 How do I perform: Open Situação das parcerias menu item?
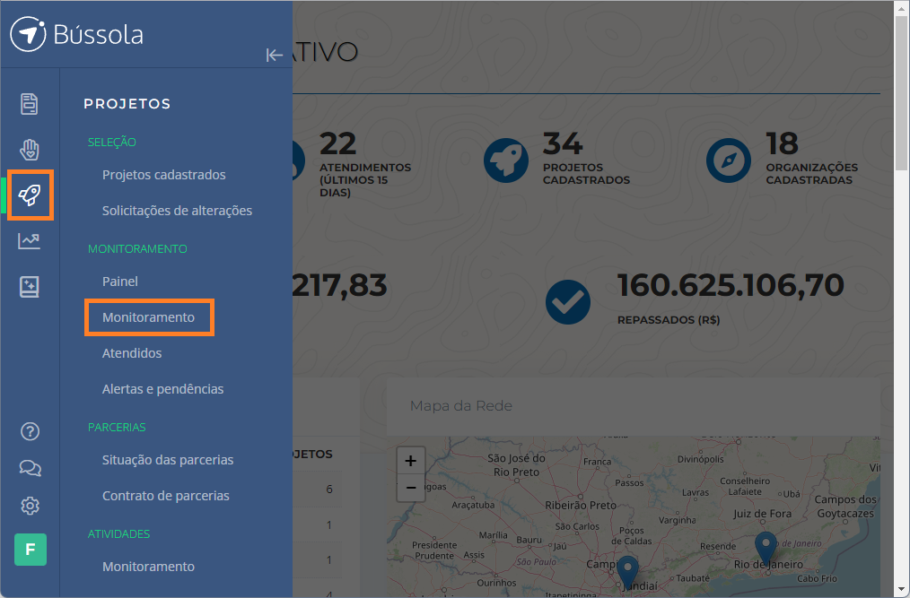pos(168,460)
